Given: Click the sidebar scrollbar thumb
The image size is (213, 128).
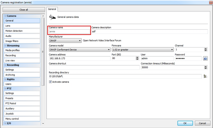Looking at the screenshot, I should tap(43, 52).
